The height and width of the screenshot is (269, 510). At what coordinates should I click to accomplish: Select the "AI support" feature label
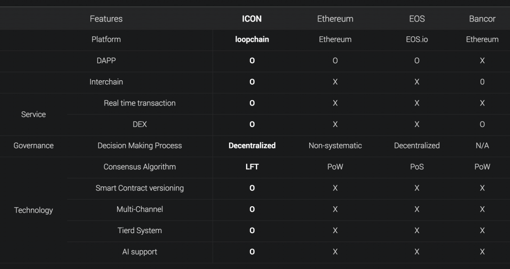coord(139,252)
